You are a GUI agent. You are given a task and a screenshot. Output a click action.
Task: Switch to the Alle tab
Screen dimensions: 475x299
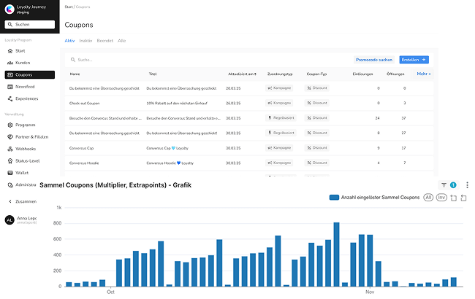122,41
